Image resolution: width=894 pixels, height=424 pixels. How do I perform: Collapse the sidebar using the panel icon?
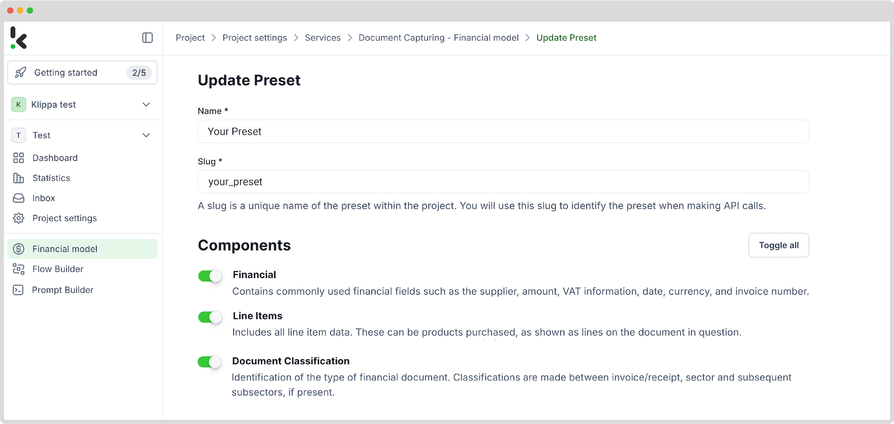(x=148, y=38)
